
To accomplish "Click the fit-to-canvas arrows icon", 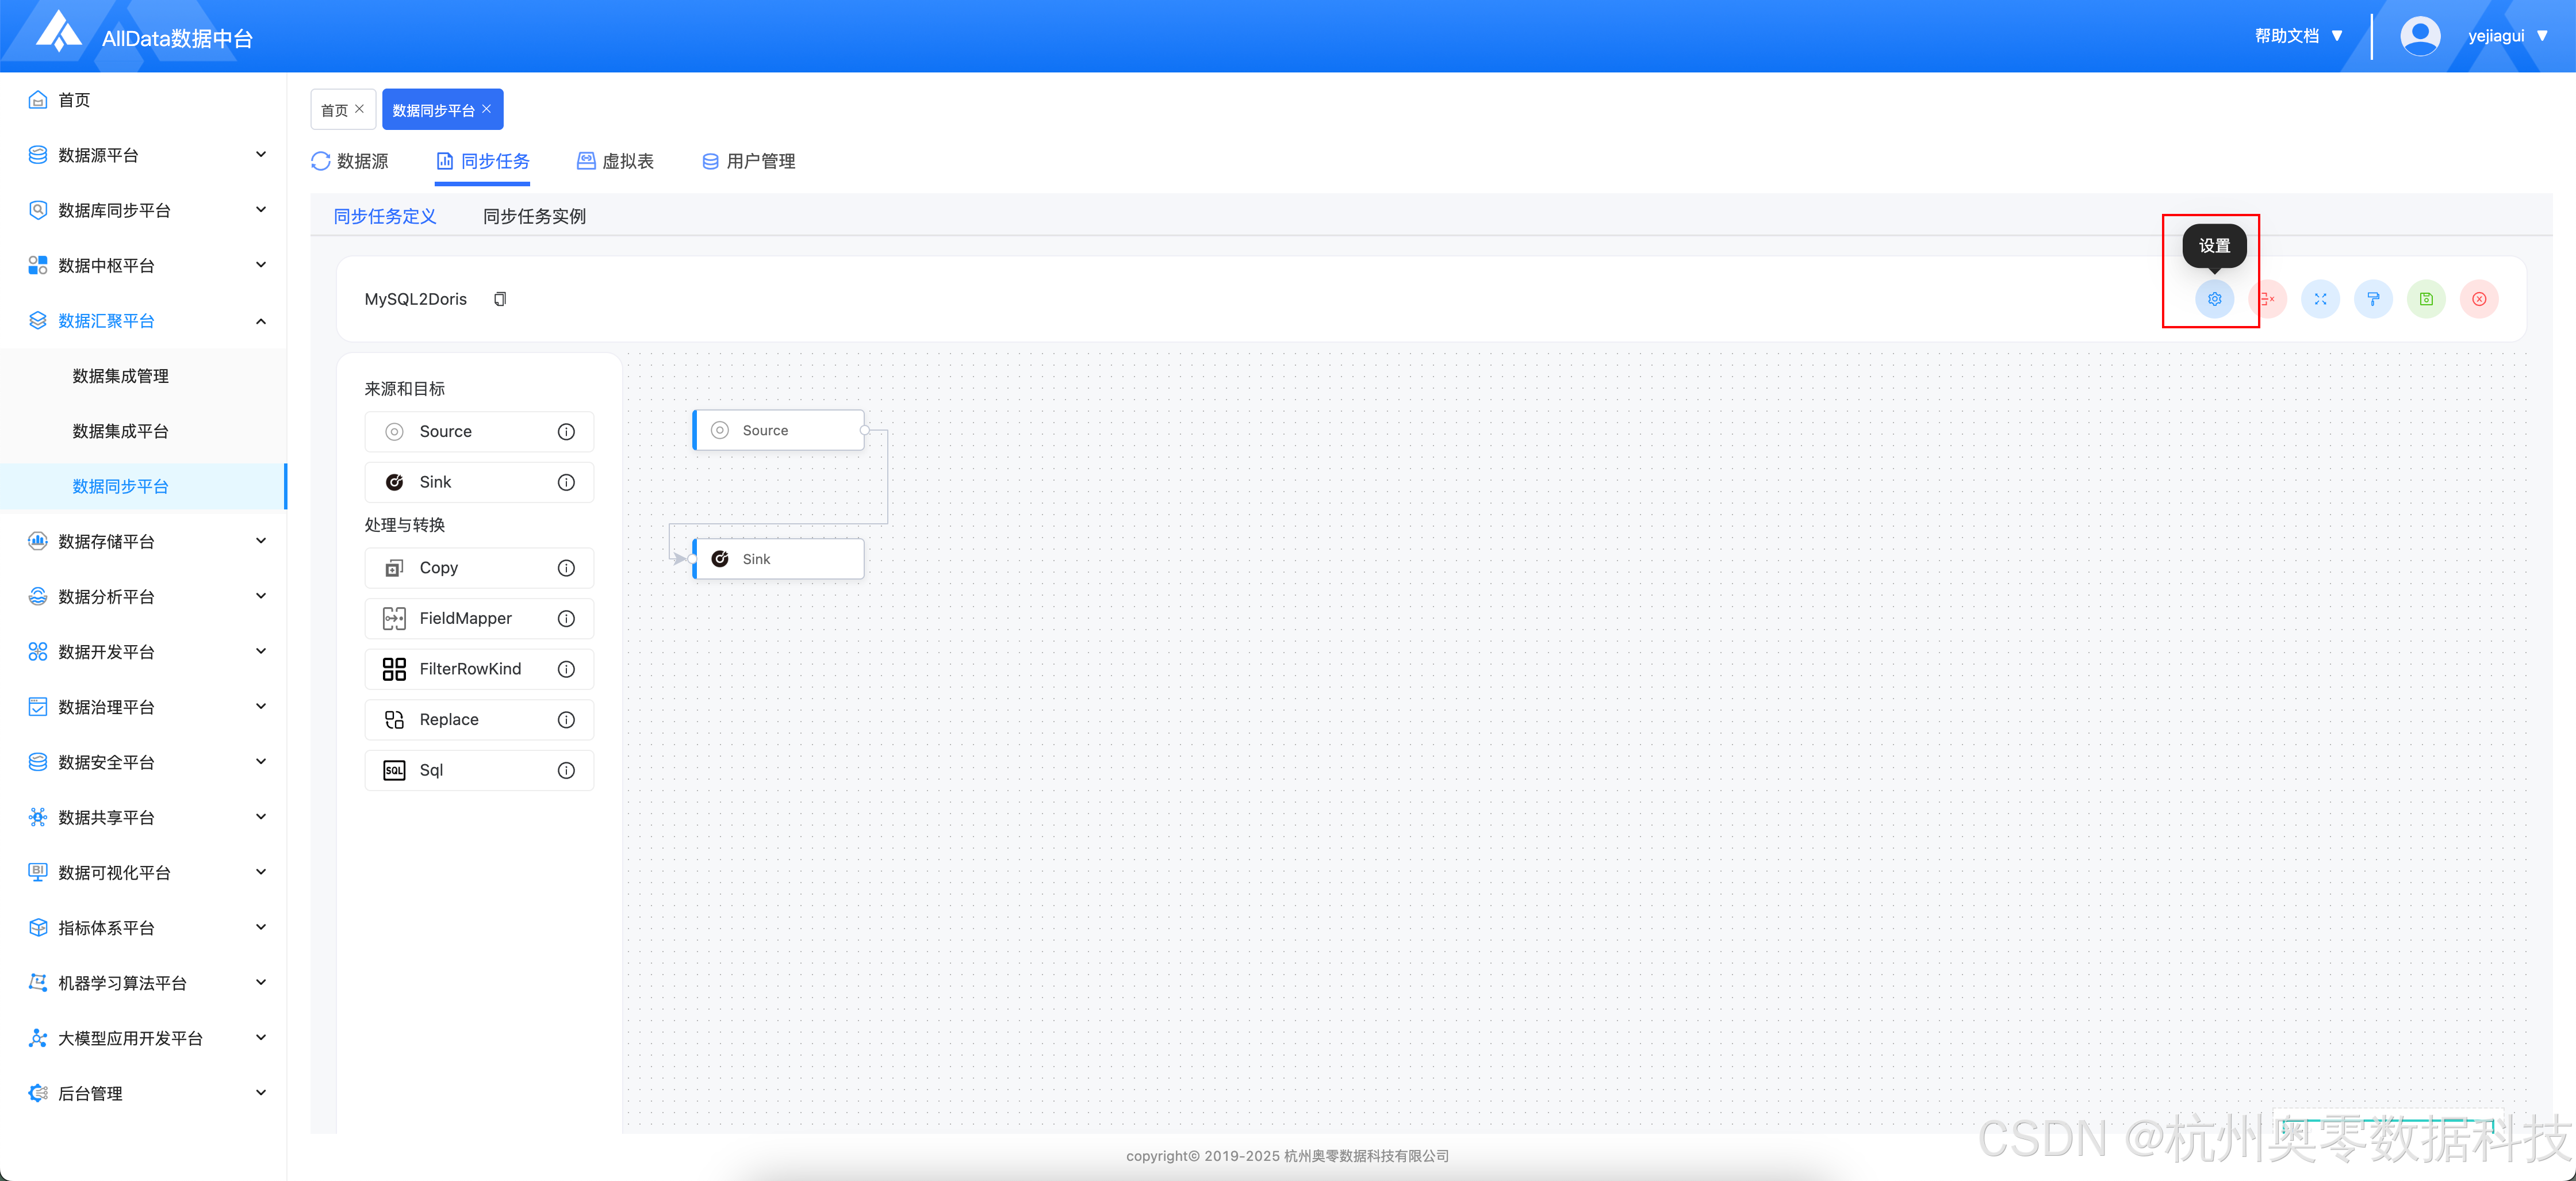I will 2320,299.
